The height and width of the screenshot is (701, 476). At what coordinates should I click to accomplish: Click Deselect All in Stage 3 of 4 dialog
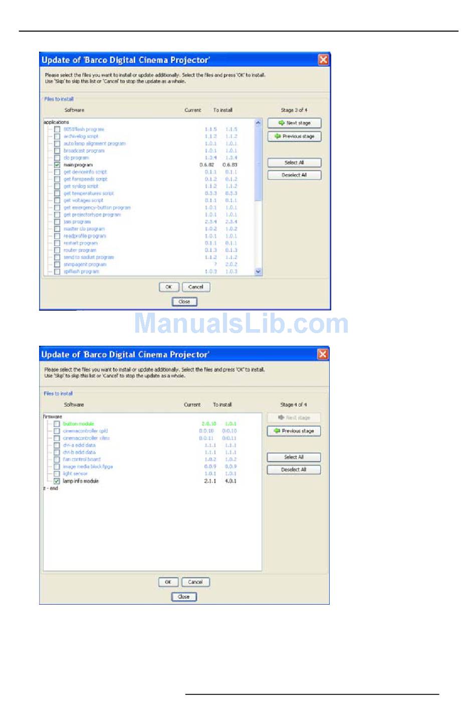(x=294, y=175)
